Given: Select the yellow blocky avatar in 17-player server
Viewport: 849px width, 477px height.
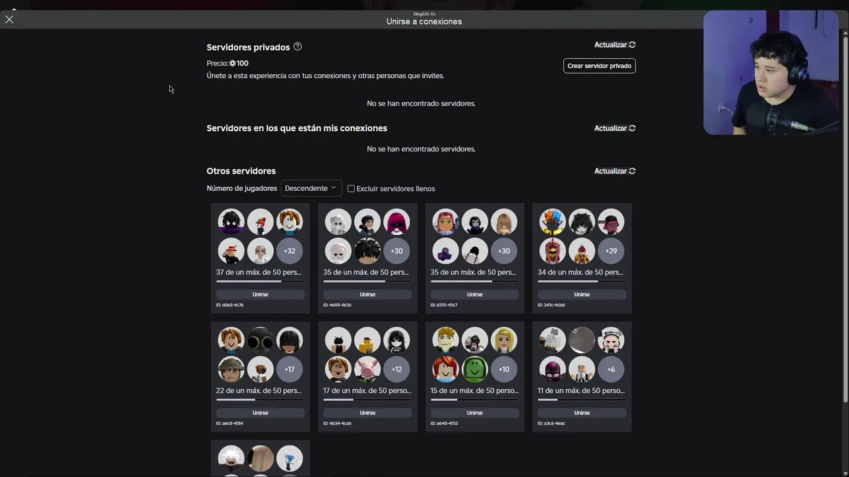Looking at the screenshot, I should 367,341.
